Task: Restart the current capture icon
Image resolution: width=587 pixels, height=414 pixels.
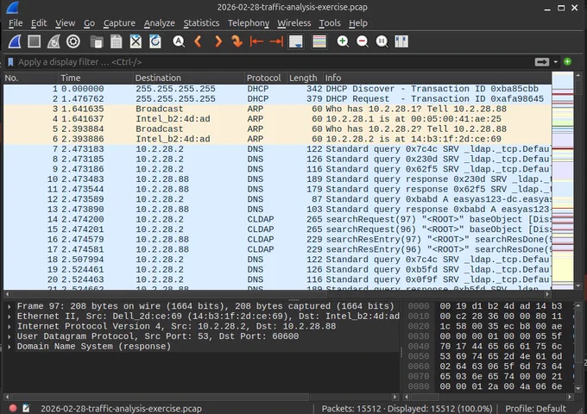Action: (54, 41)
